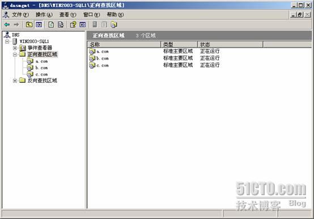This screenshot has height=219, width=314.
Task: Go back using the green back arrow
Action: click(7, 24)
